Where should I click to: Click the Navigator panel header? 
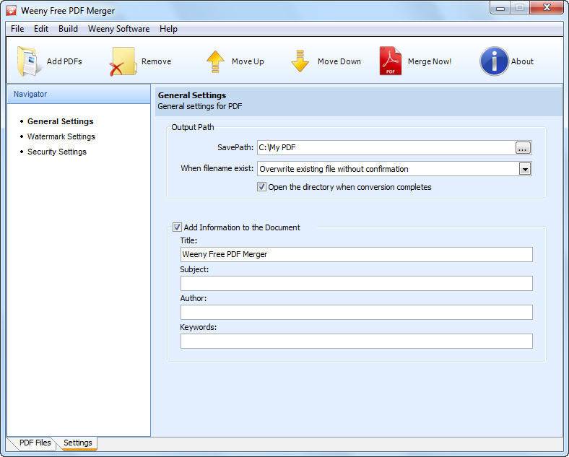point(79,94)
